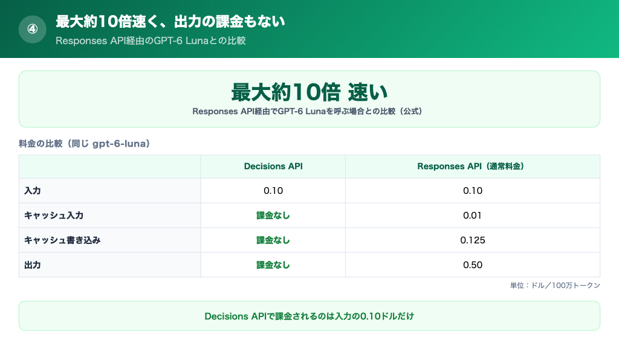Click the circled number 4 badge

[33, 29]
